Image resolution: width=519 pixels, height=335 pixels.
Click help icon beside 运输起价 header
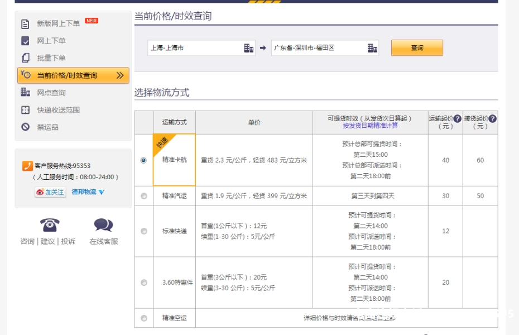457,119
